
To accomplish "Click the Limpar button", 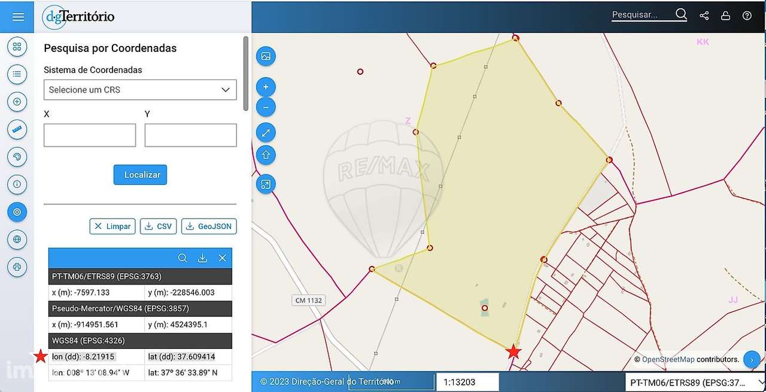I will pos(113,226).
